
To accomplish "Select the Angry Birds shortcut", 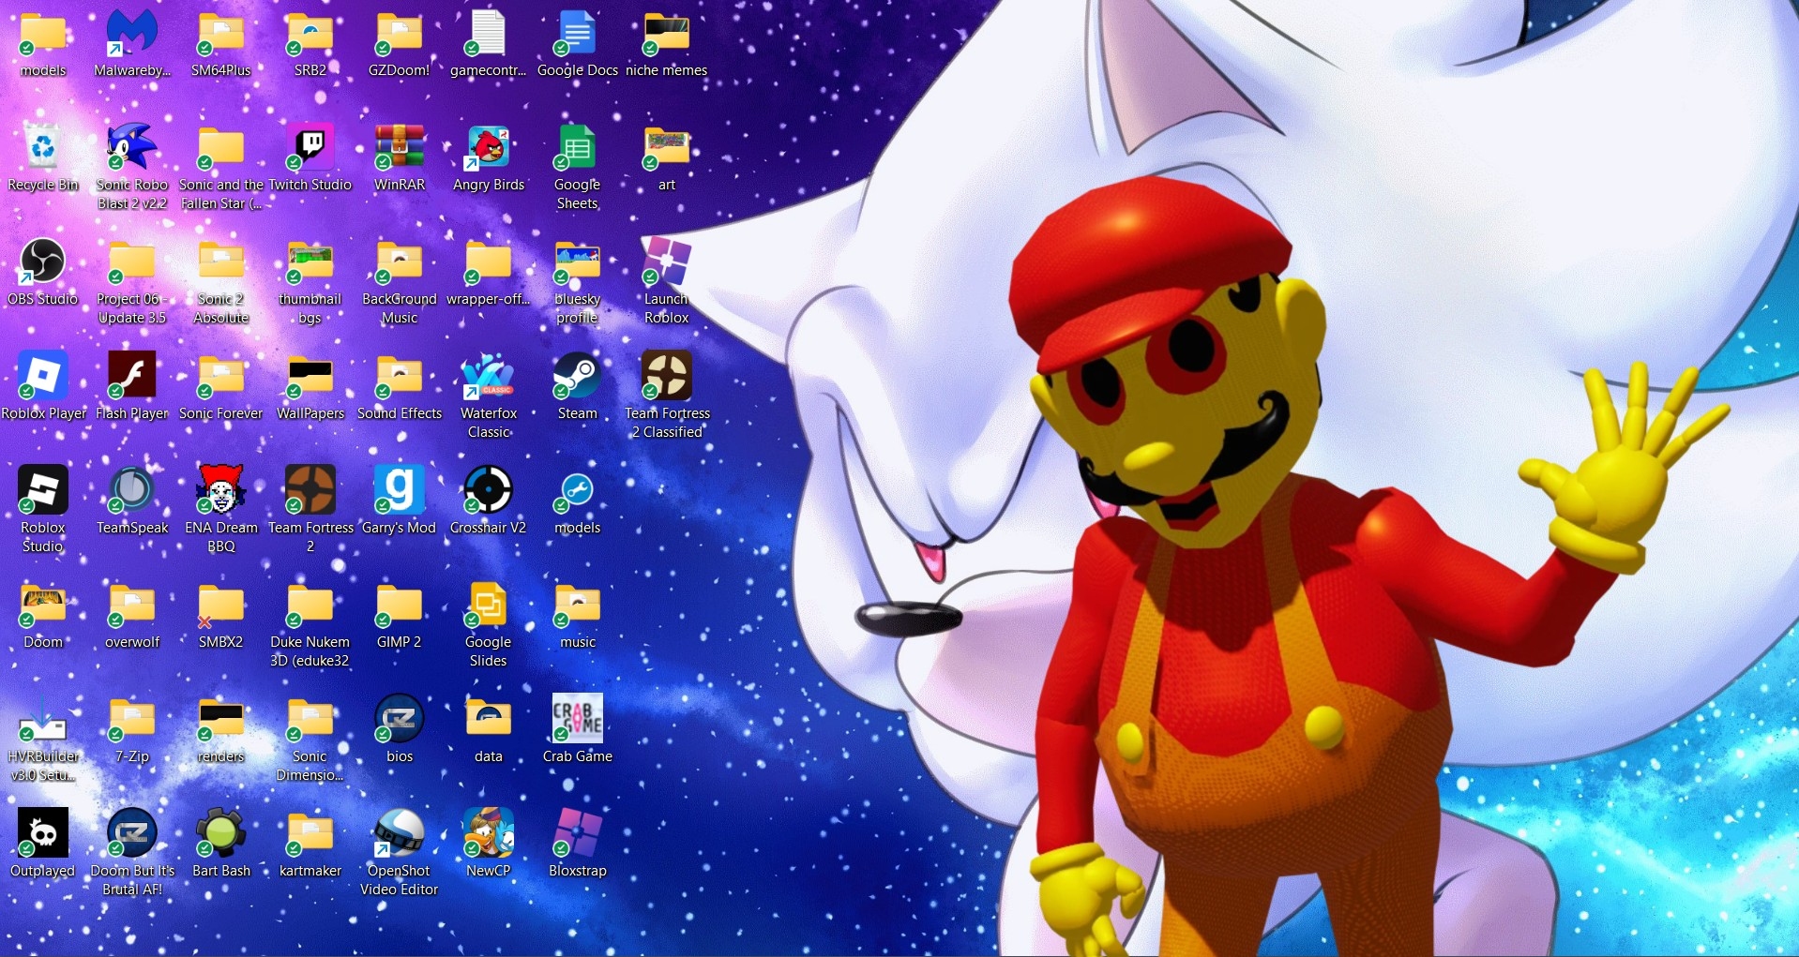I will (x=489, y=149).
